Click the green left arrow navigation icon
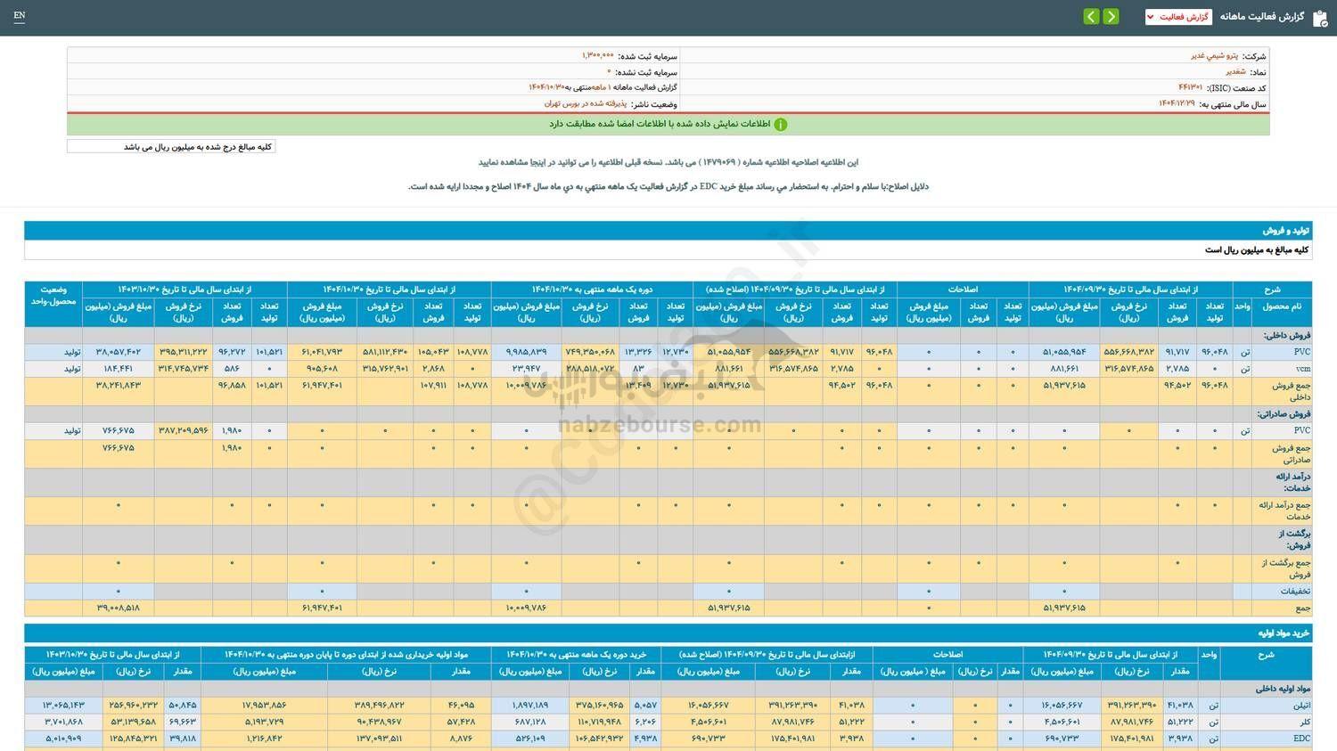Image resolution: width=1337 pixels, height=751 pixels. [x=1089, y=16]
